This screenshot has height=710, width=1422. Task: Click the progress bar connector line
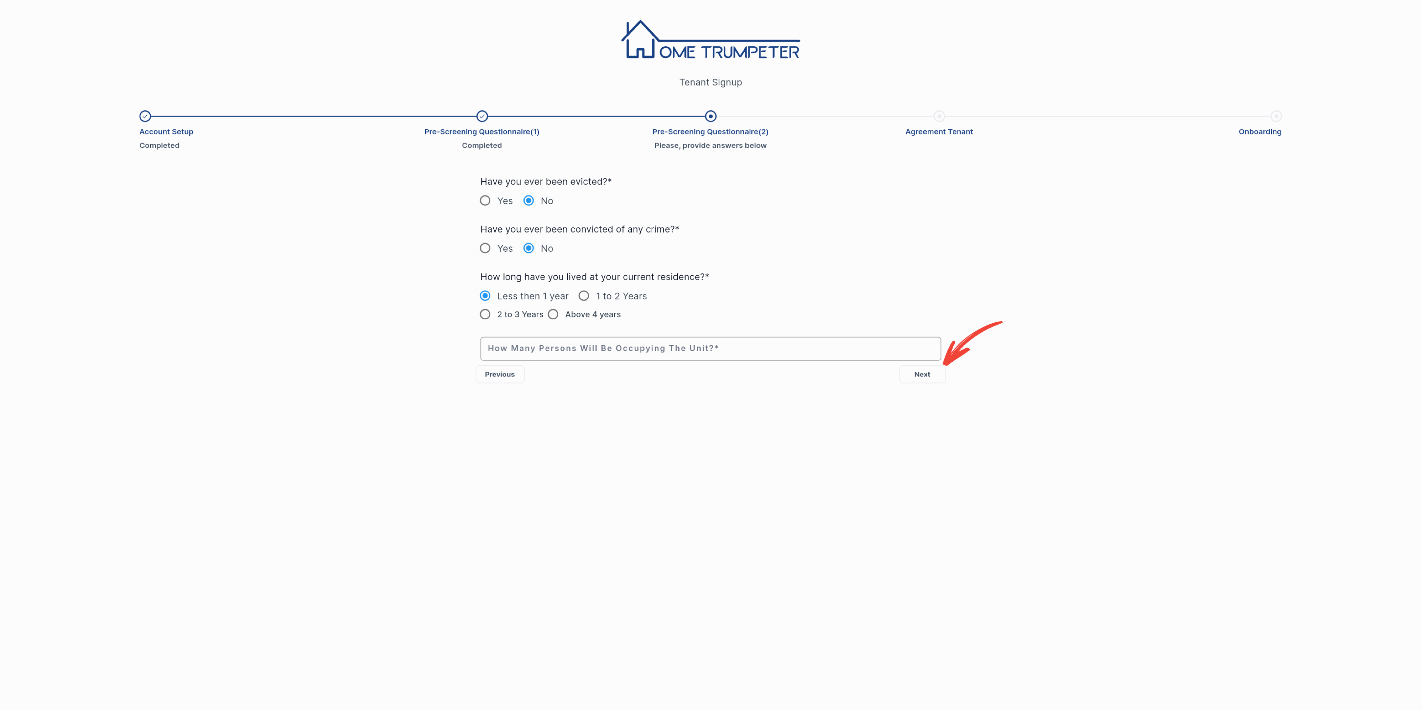[x=313, y=115]
